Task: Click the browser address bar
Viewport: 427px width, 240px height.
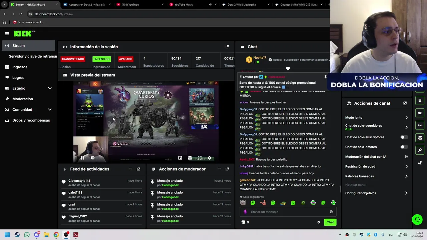Action: click(177, 14)
